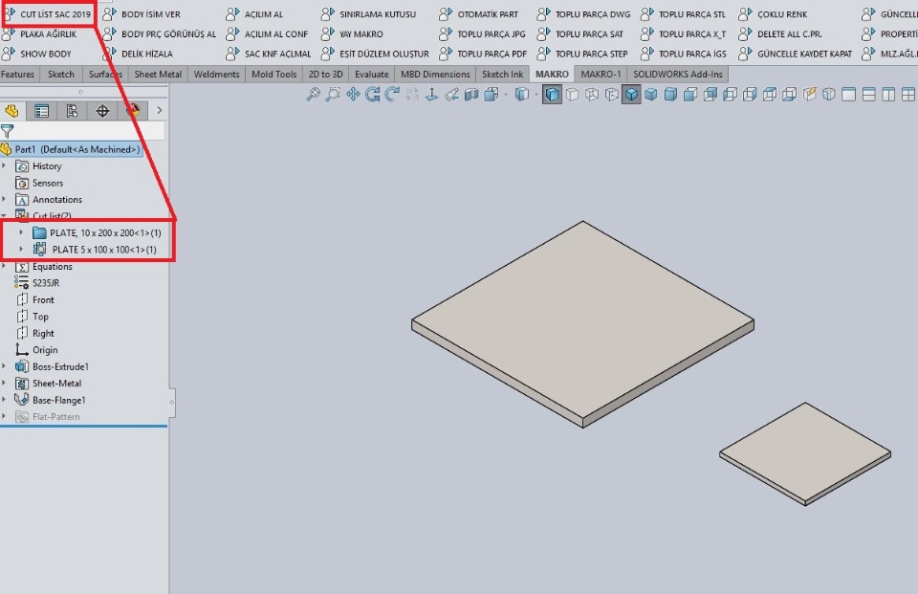Select Part1 root node in tree
The image size is (918, 594).
70,149
